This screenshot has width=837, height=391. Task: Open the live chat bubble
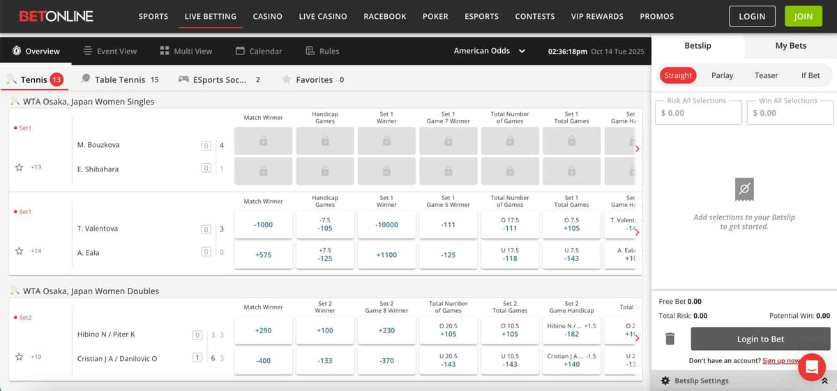click(811, 367)
